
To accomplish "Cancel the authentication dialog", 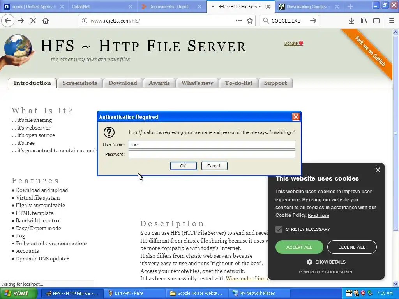I will [x=214, y=166].
